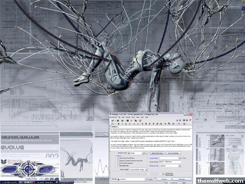This screenshot has width=245, height=184.
Task: Toggle the Backdate Entry checkbox
Action: click(x=119, y=165)
